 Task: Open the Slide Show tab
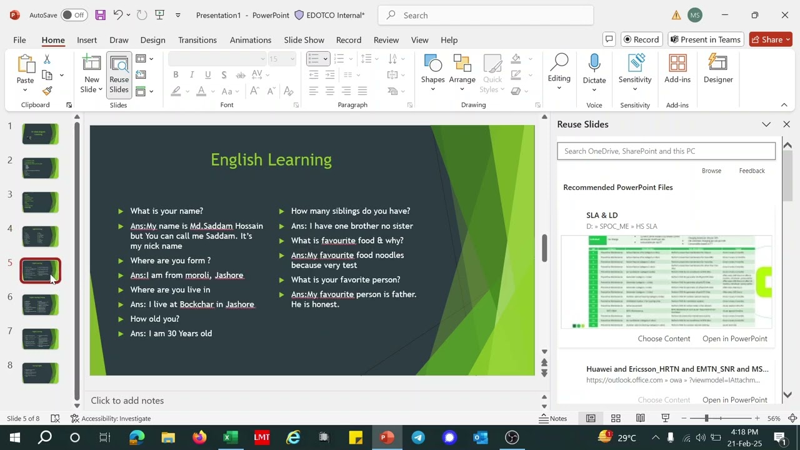[304, 39]
